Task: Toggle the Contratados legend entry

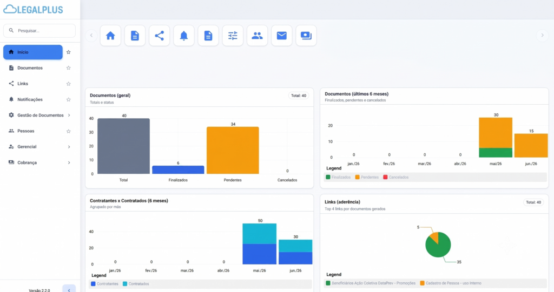Action: click(x=136, y=284)
